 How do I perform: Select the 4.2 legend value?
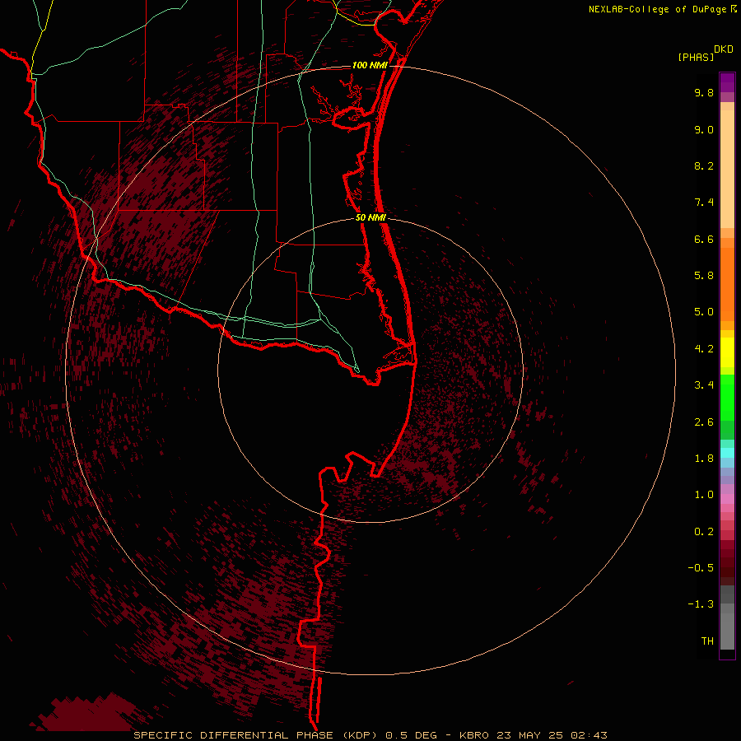point(704,349)
